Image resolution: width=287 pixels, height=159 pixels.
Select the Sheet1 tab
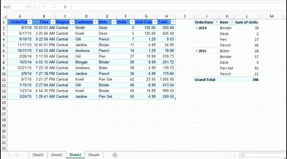(75, 155)
